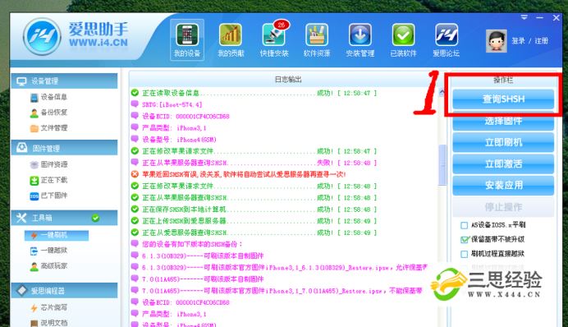Enable the A5设备IOS5.x平刷 checkbox
Screen dimensions: 568x327
coord(464,225)
